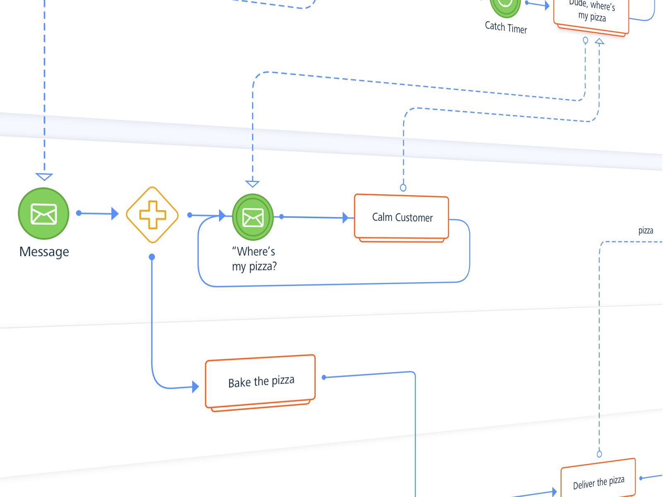Select the "Calm Customer" task
Image resolution: width=663 pixels, height=497 pixels.
click(401, 217)
